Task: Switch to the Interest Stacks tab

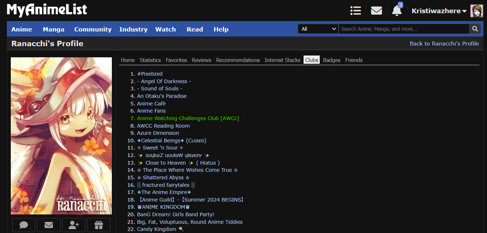Action: [x=283, y=60]
